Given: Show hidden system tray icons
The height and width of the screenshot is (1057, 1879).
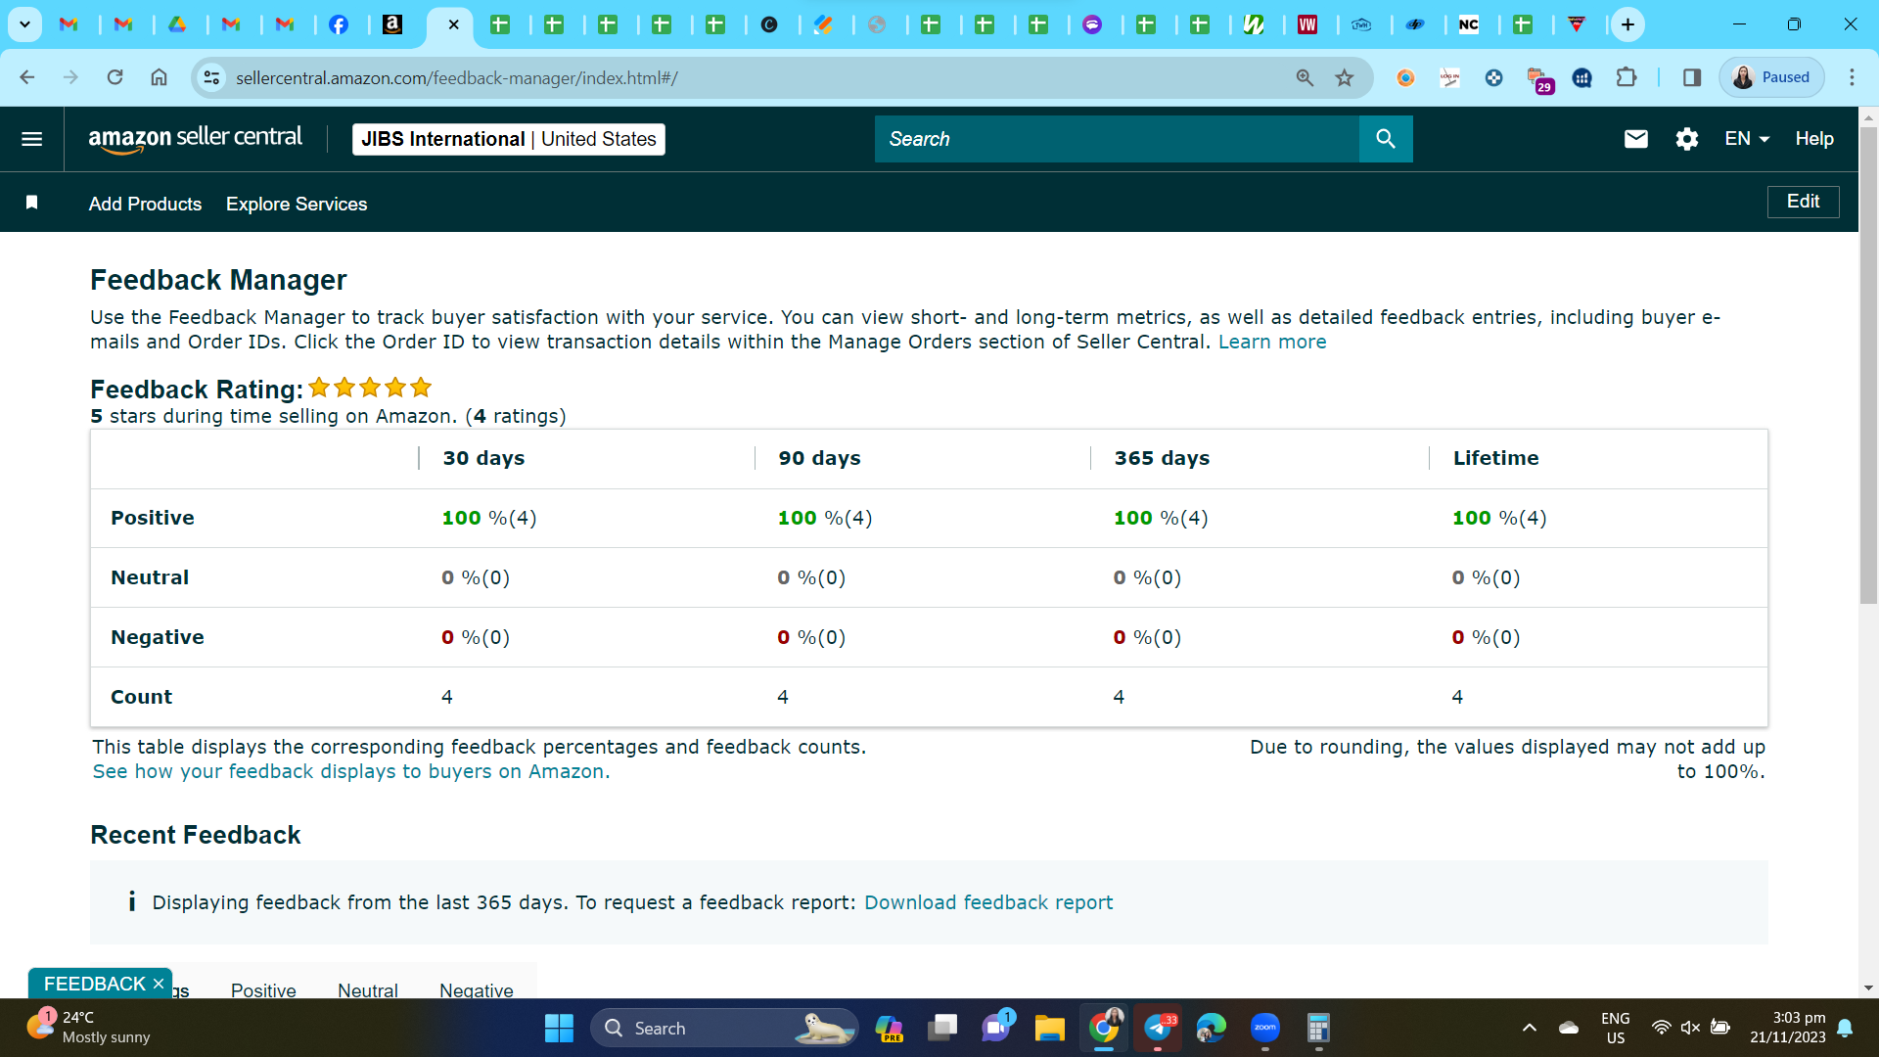Looking at the screenshot, I should coord(1529,1028).
